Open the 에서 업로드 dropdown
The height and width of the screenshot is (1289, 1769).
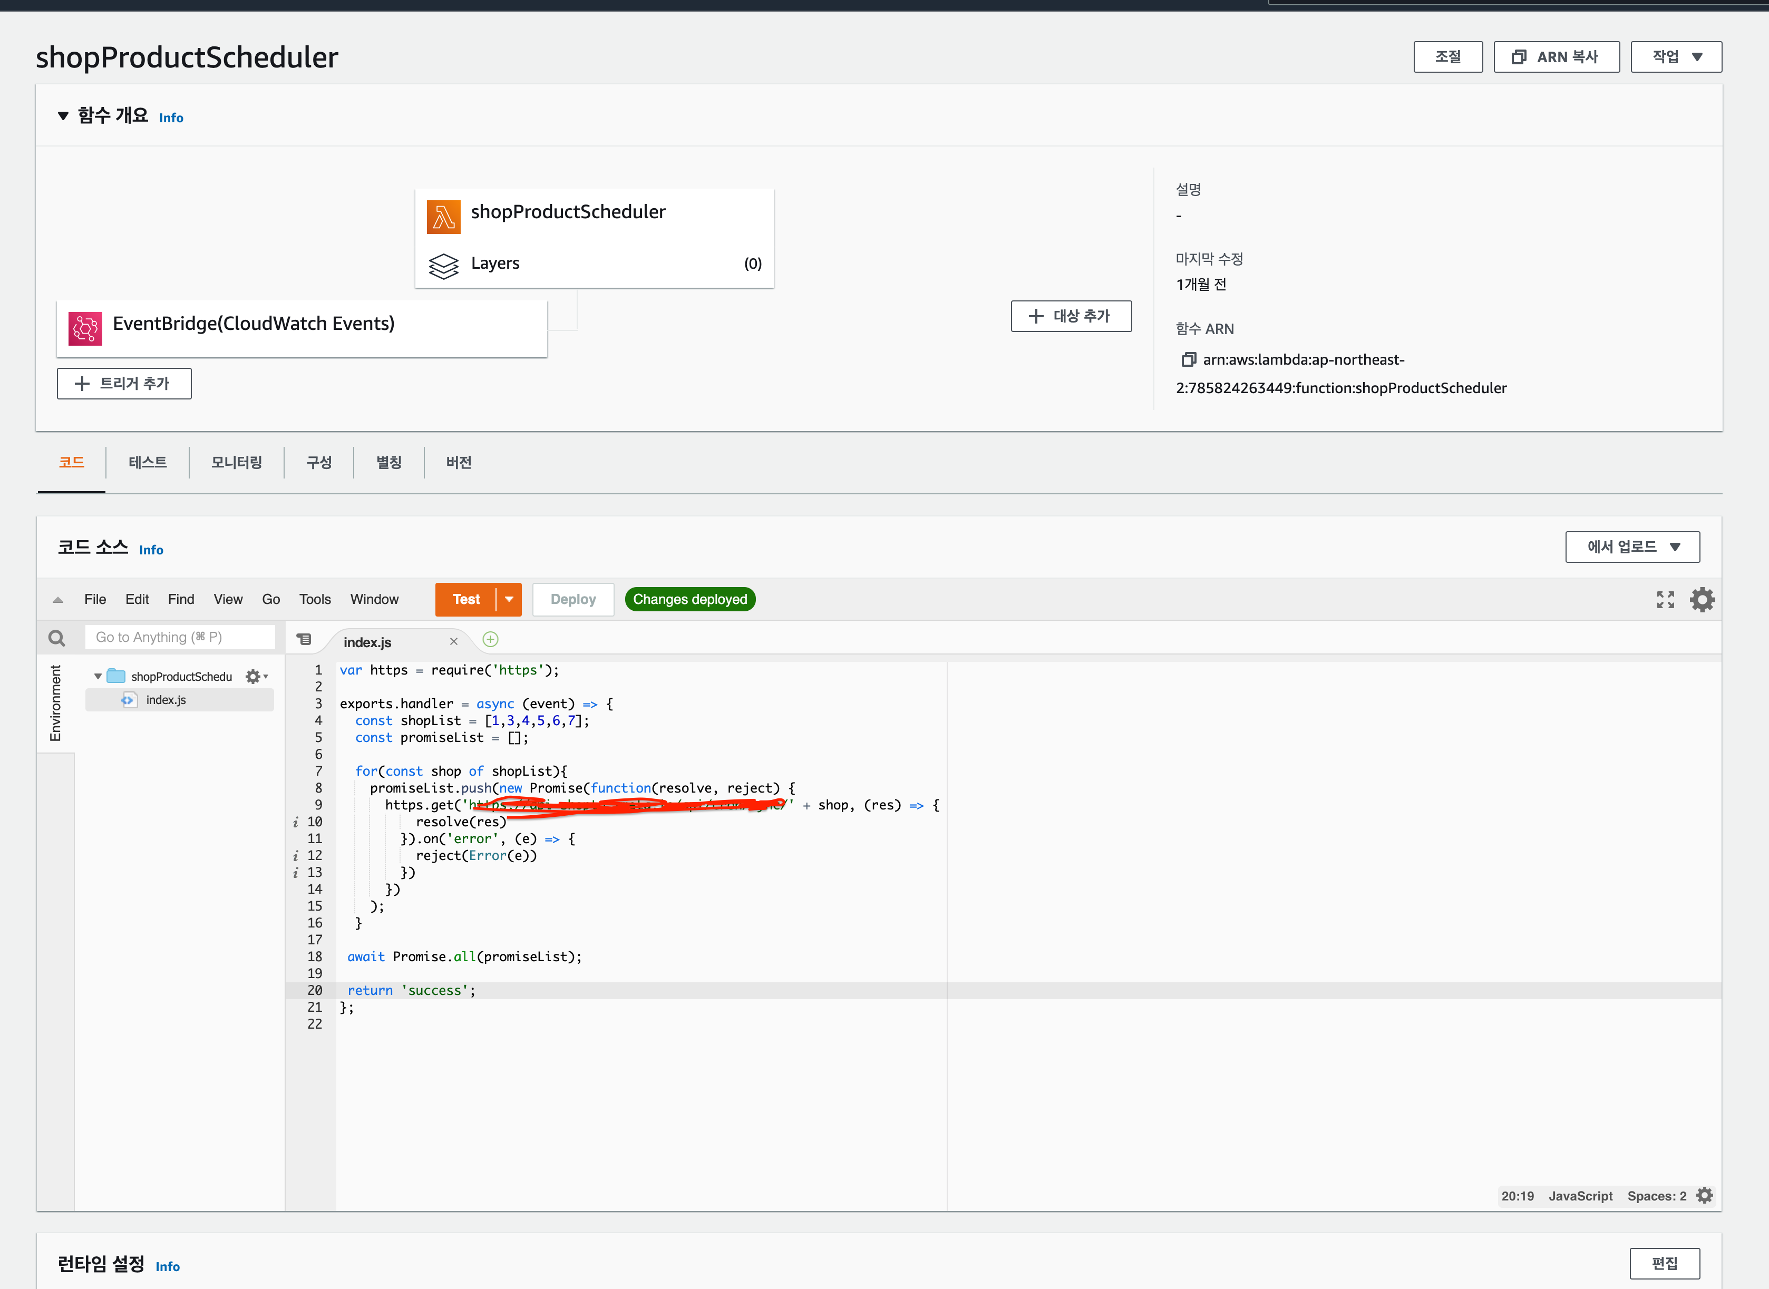pos(1632,547)
